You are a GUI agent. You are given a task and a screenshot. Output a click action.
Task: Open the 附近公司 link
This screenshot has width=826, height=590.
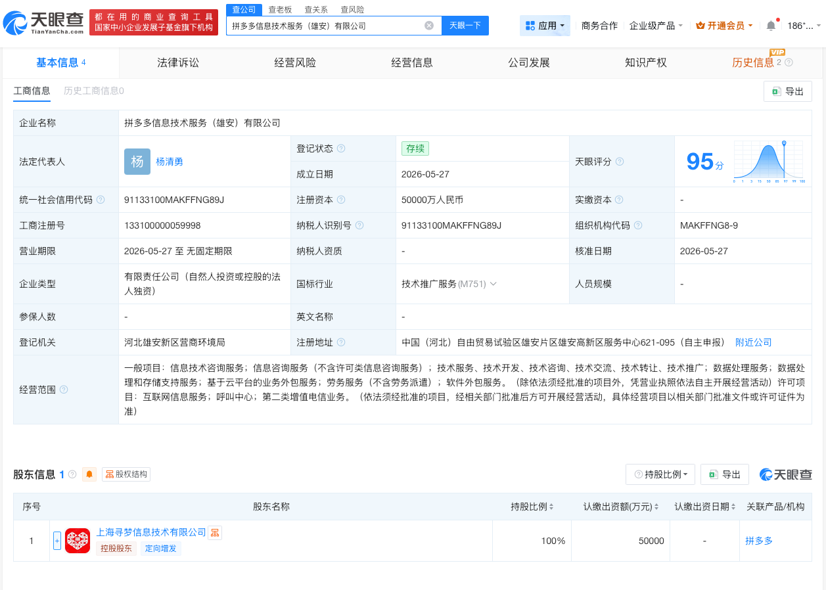pyautogui.click(x=754, y=342)
